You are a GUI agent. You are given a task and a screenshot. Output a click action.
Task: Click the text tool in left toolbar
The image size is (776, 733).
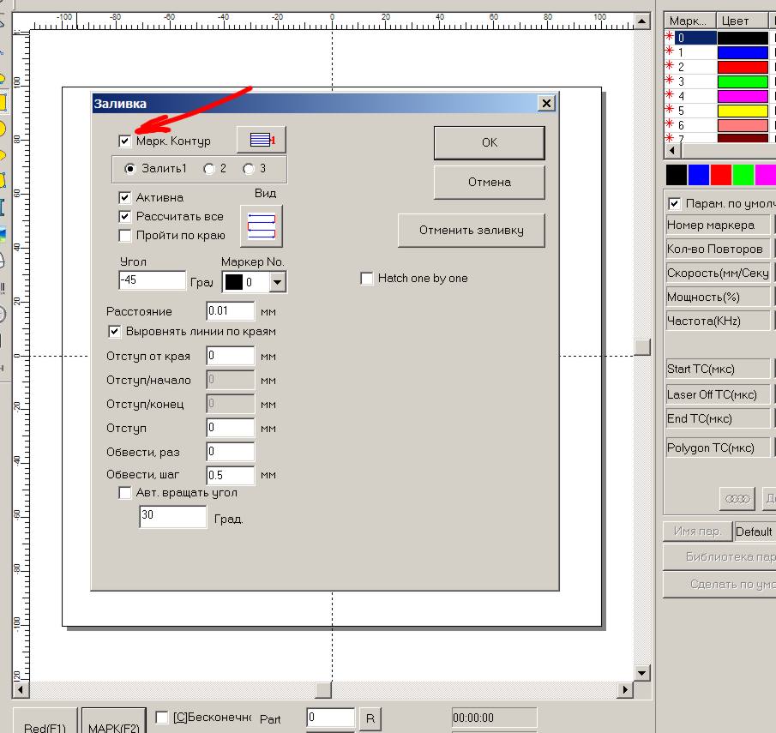(3, 207)
